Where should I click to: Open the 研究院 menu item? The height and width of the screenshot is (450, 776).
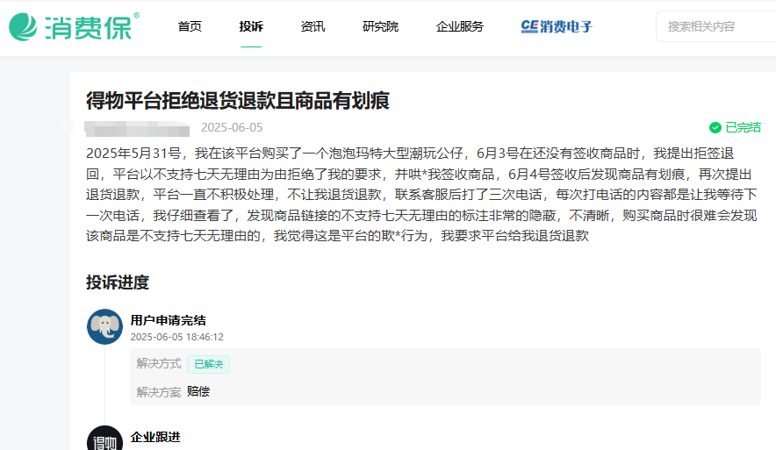pyautogui.click(x=380, y=26)
